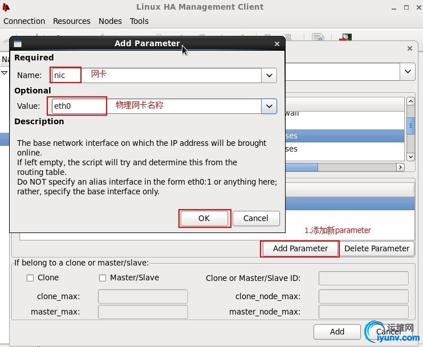Expand the Name combo box dropdown arrow

click(269, 75)
